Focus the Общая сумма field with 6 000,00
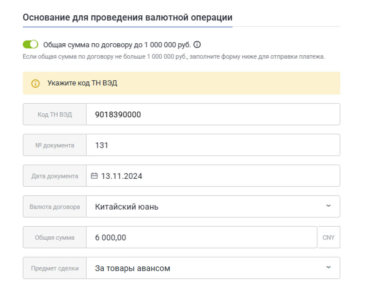The width and height of the screenshot is (367, 283). 201,237
